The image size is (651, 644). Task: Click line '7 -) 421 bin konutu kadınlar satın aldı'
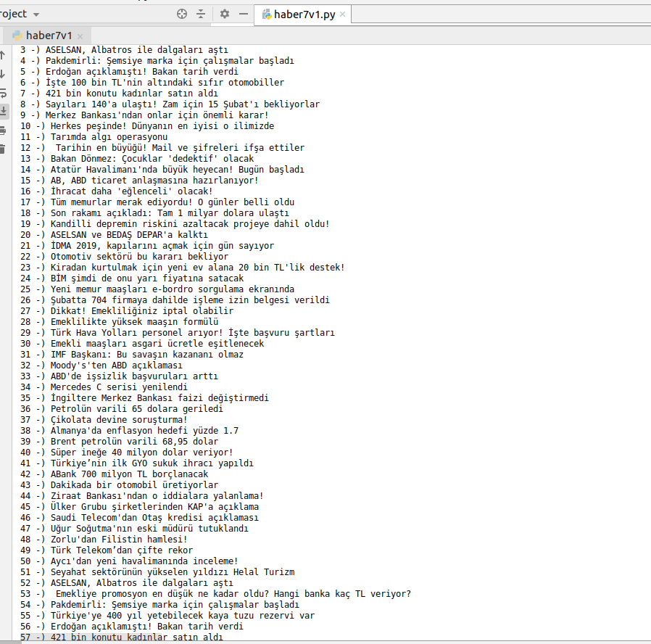click(119, 94)
